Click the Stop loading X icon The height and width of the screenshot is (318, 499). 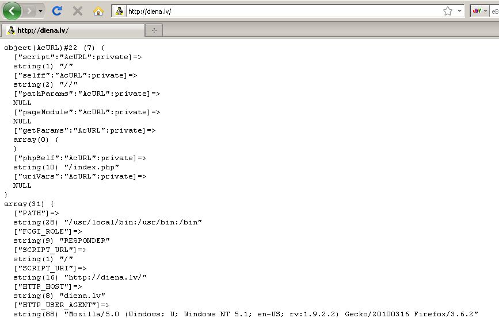[77, 11]
